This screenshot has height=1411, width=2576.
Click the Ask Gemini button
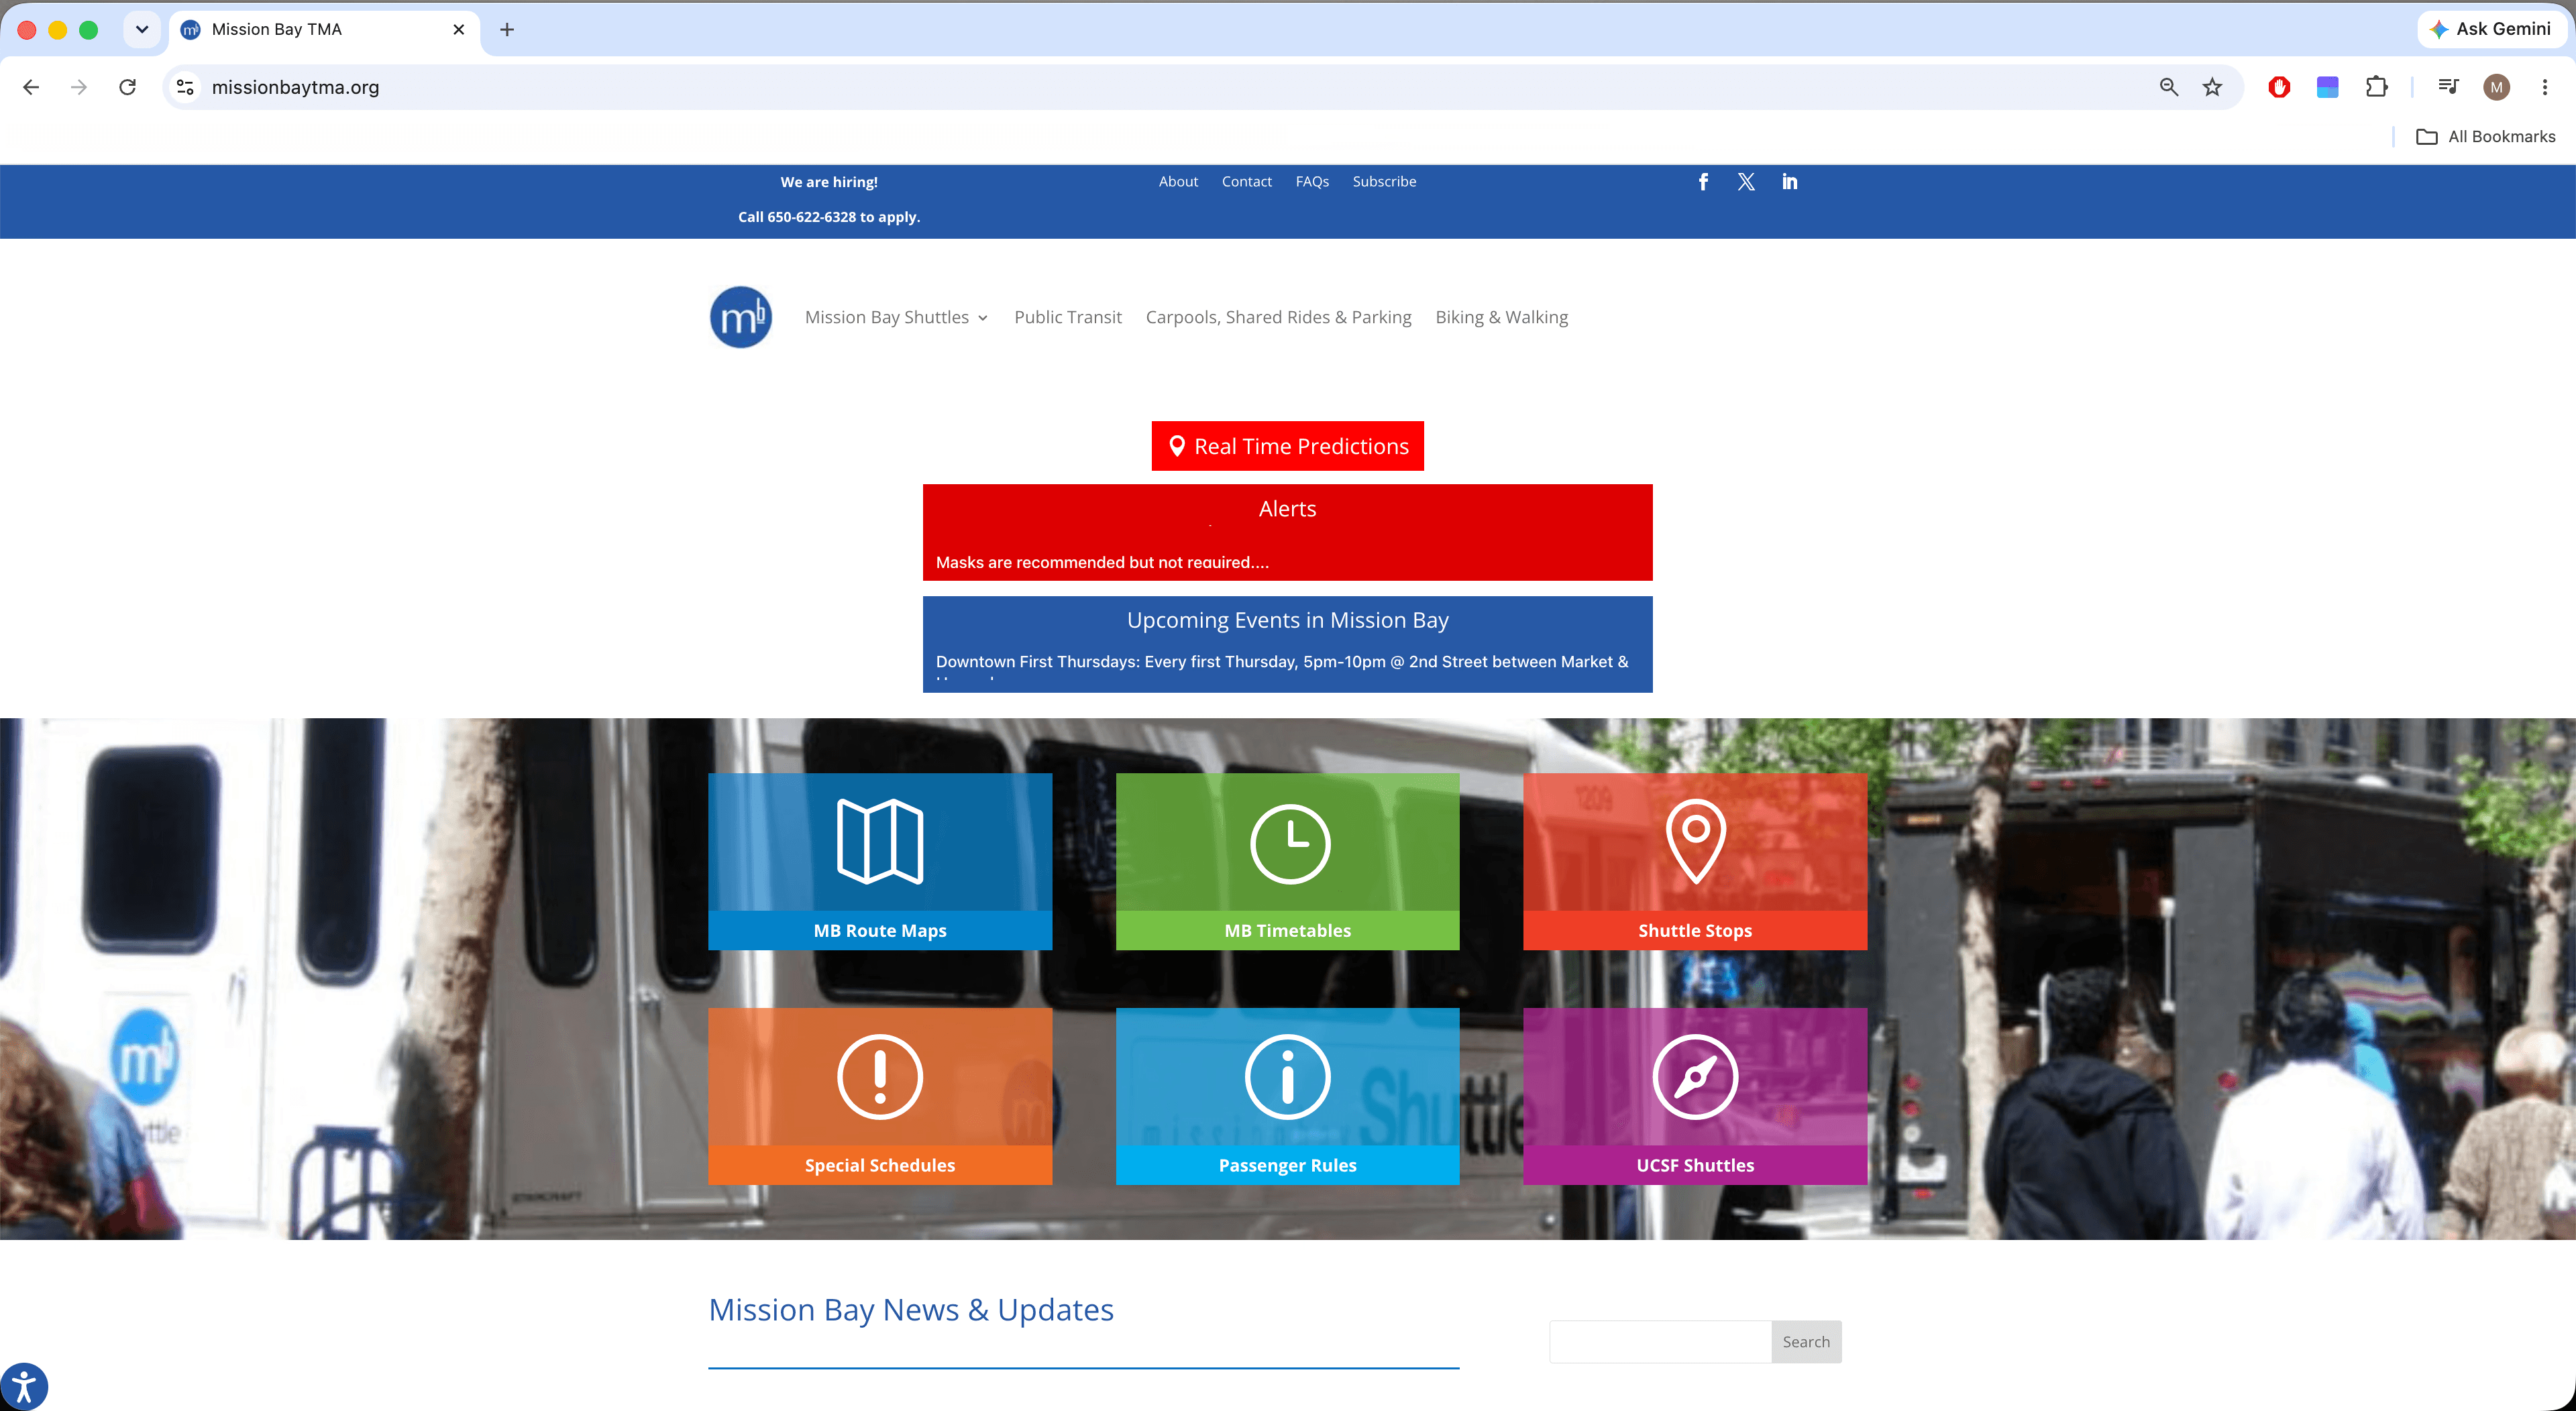(x=2491, y=29)
